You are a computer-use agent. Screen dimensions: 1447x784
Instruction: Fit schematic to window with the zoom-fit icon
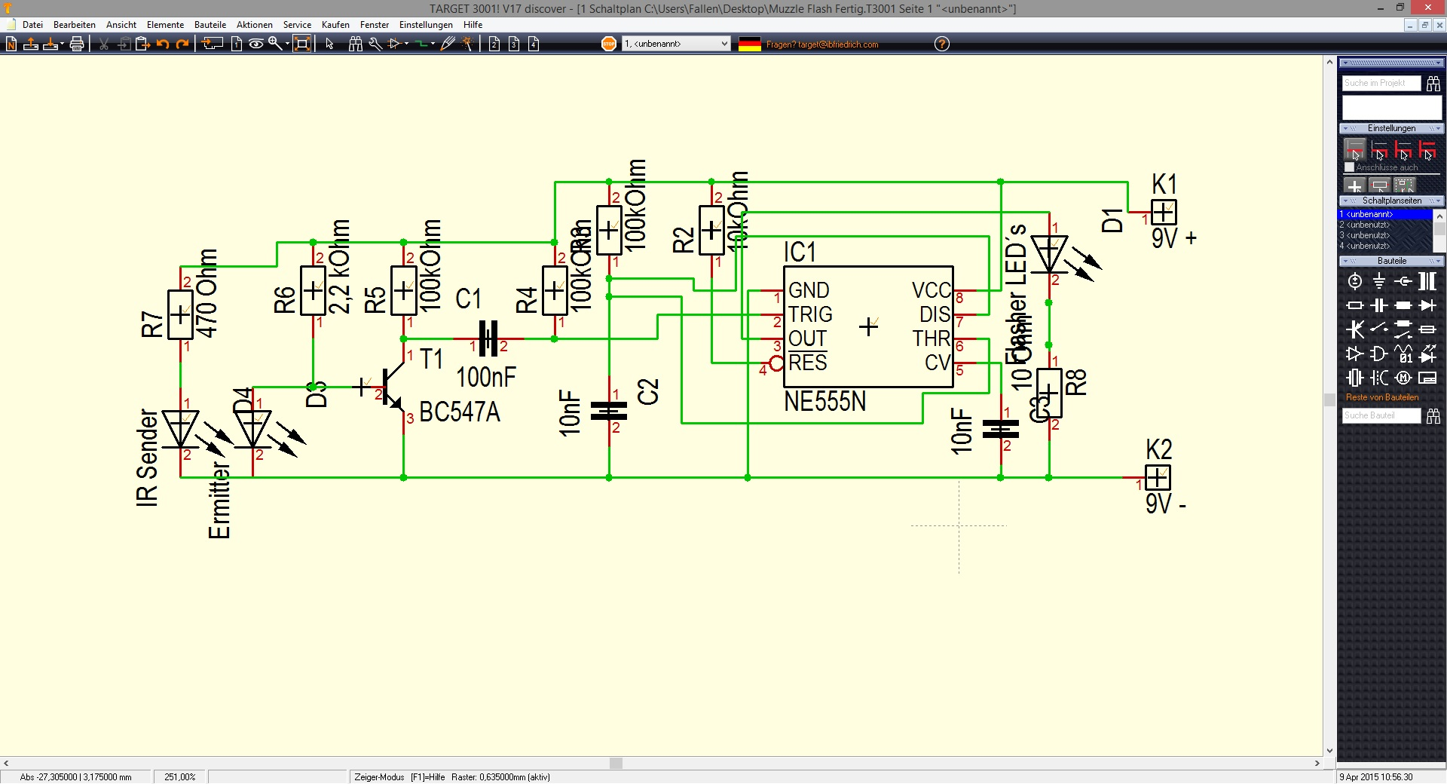302,44
